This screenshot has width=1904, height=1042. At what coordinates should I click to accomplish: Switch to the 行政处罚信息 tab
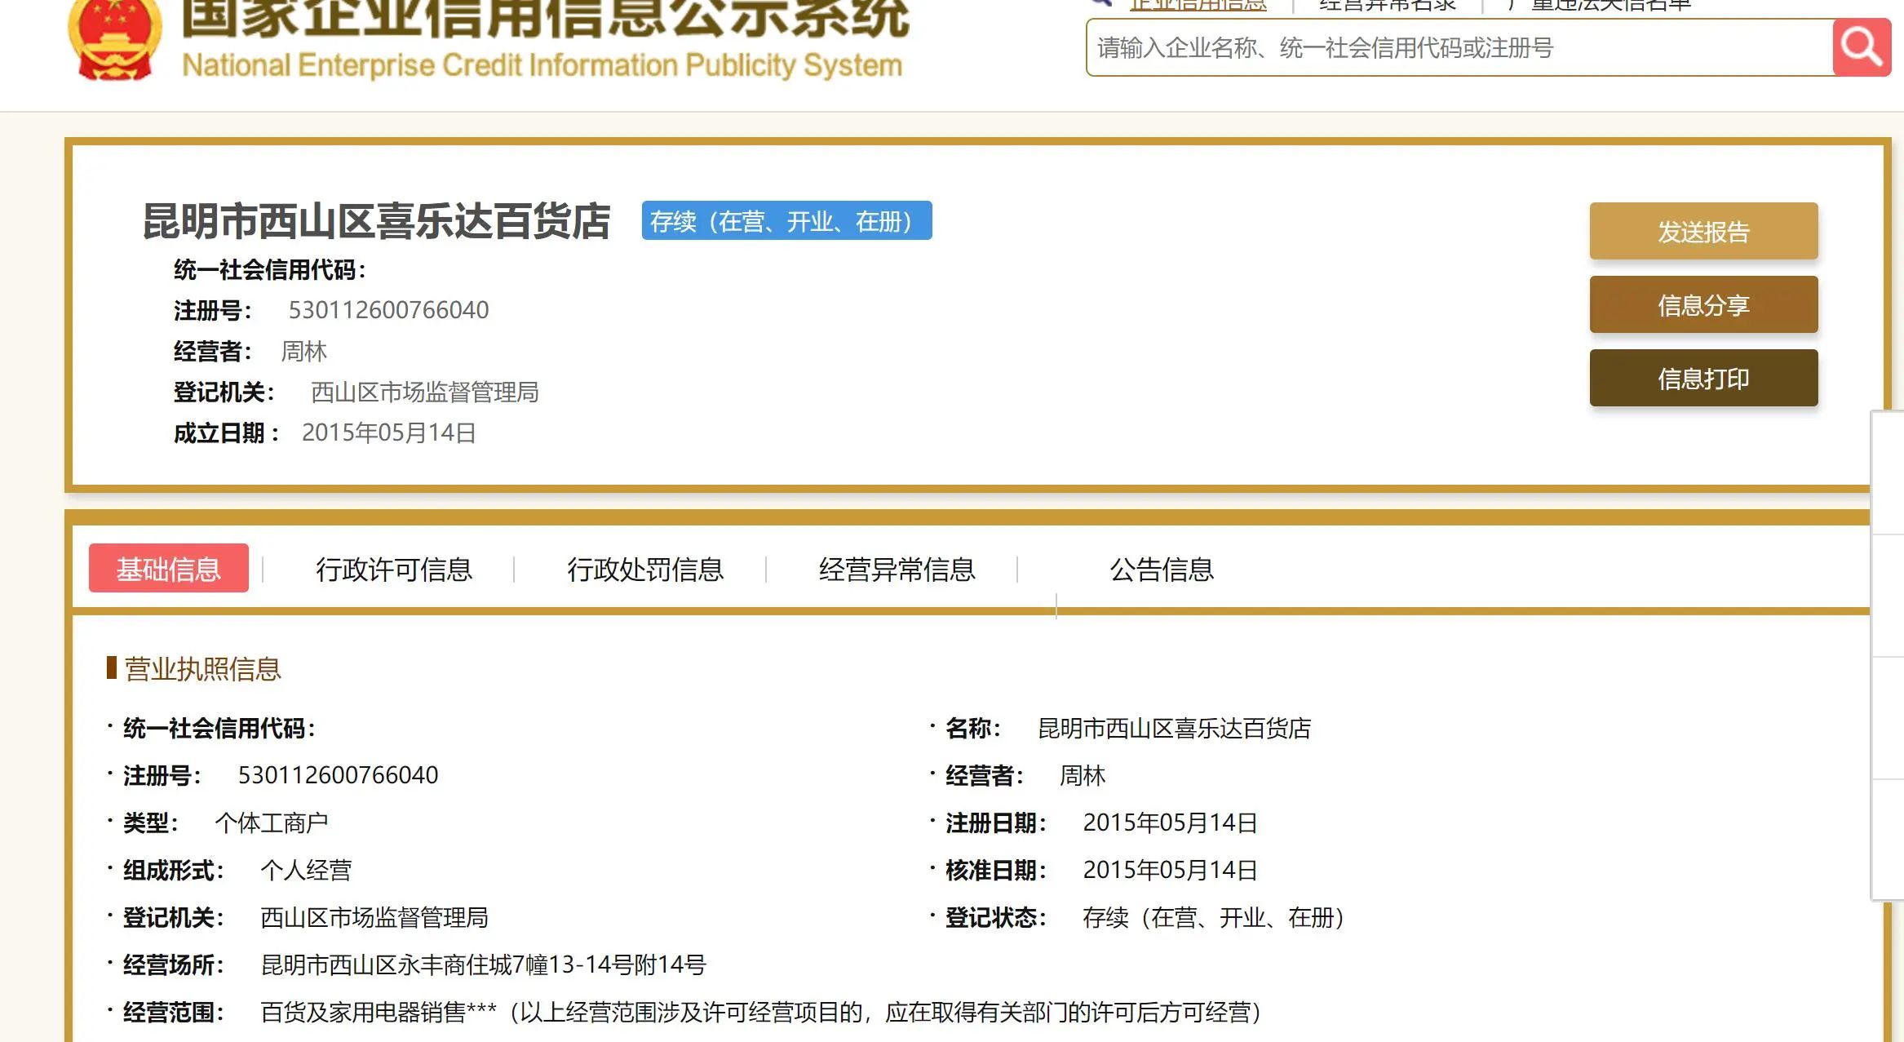coord(645,569)
